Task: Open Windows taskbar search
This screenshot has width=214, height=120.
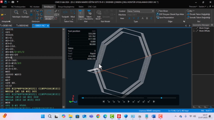Action: tap(50, 116)
